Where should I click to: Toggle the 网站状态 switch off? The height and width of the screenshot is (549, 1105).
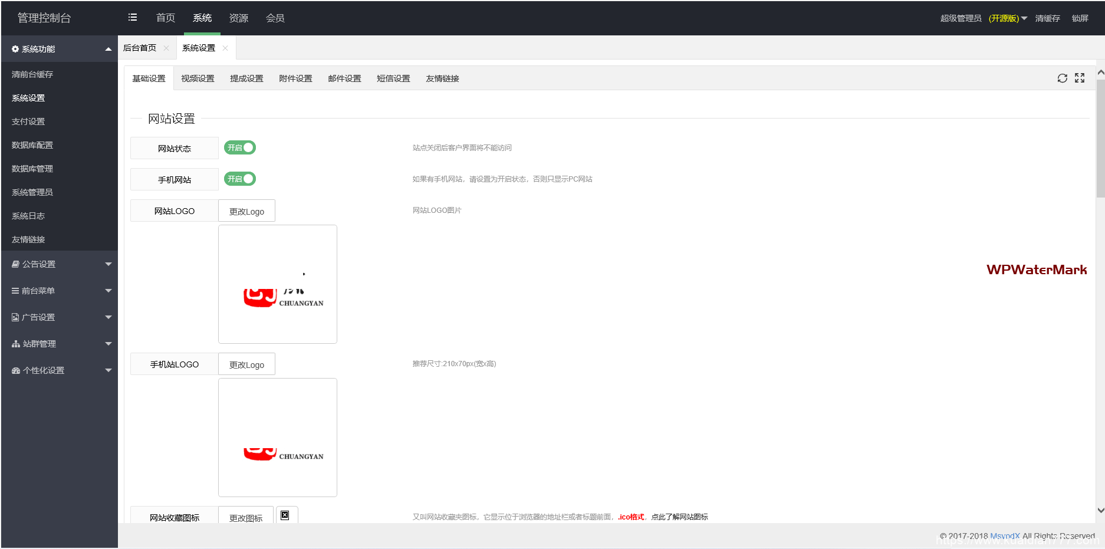pyautogui.click(x=240, y=147)
